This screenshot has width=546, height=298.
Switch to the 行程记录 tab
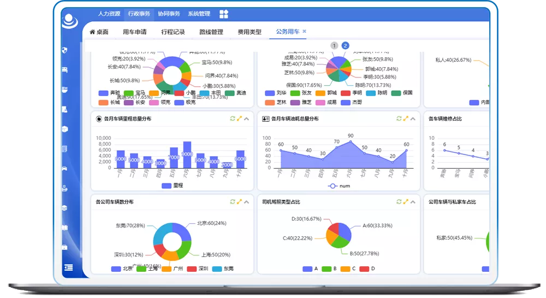(x=173, y=32)
